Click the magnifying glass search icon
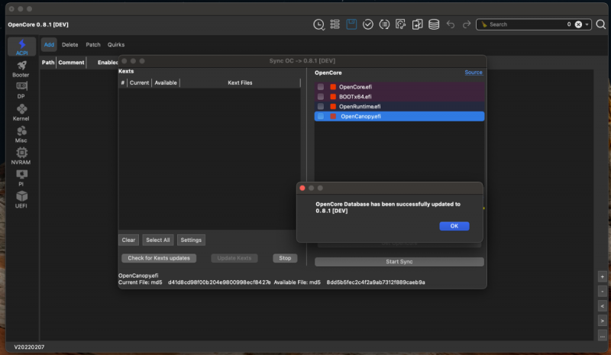Screen dimensions: 611x355 pyautogui.click(x=601, y=24)
